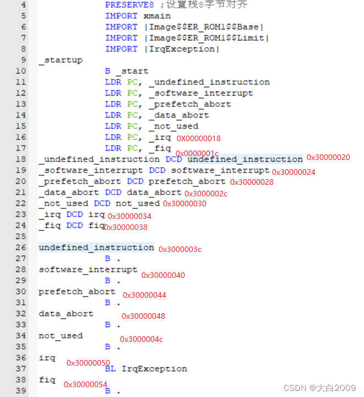This screenshot has height=397, width=364.
Task: Click the B instruction on line 10
Action: pos(107,71)
